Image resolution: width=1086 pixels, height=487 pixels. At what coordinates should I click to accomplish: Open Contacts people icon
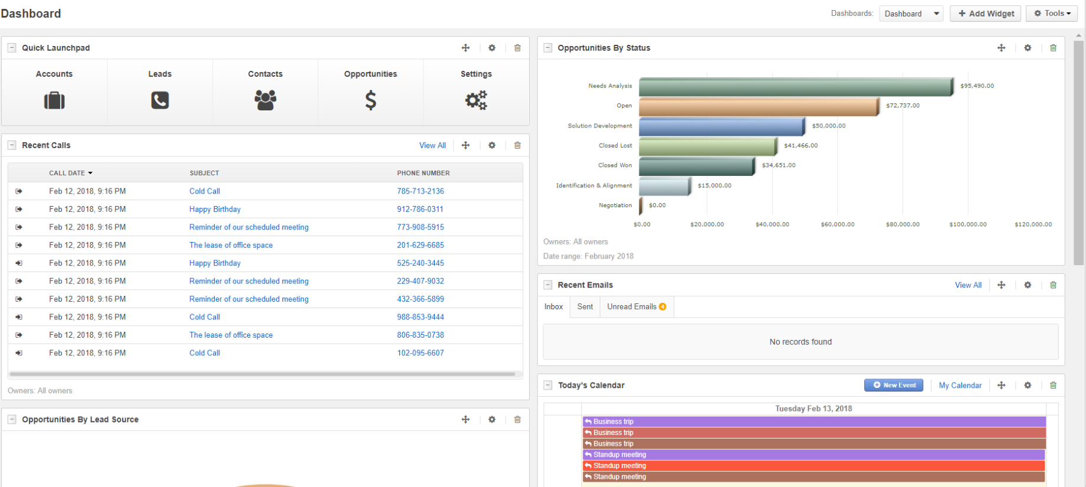click(x=265, y=100)
